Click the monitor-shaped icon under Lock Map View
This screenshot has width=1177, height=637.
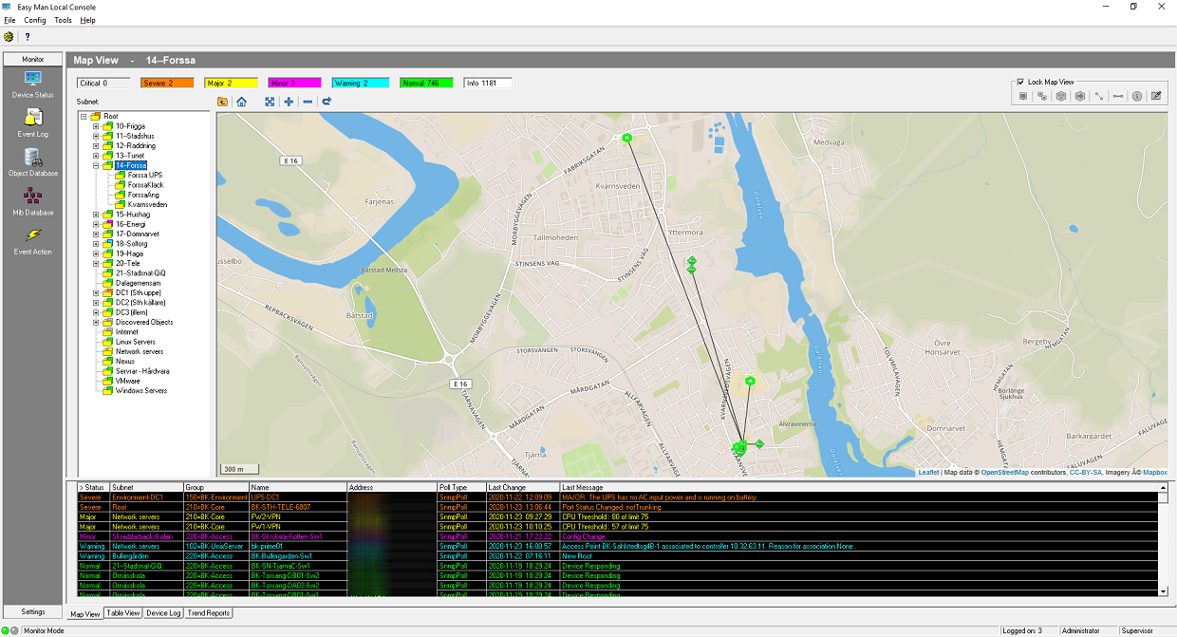click(x=1023, y=96)
